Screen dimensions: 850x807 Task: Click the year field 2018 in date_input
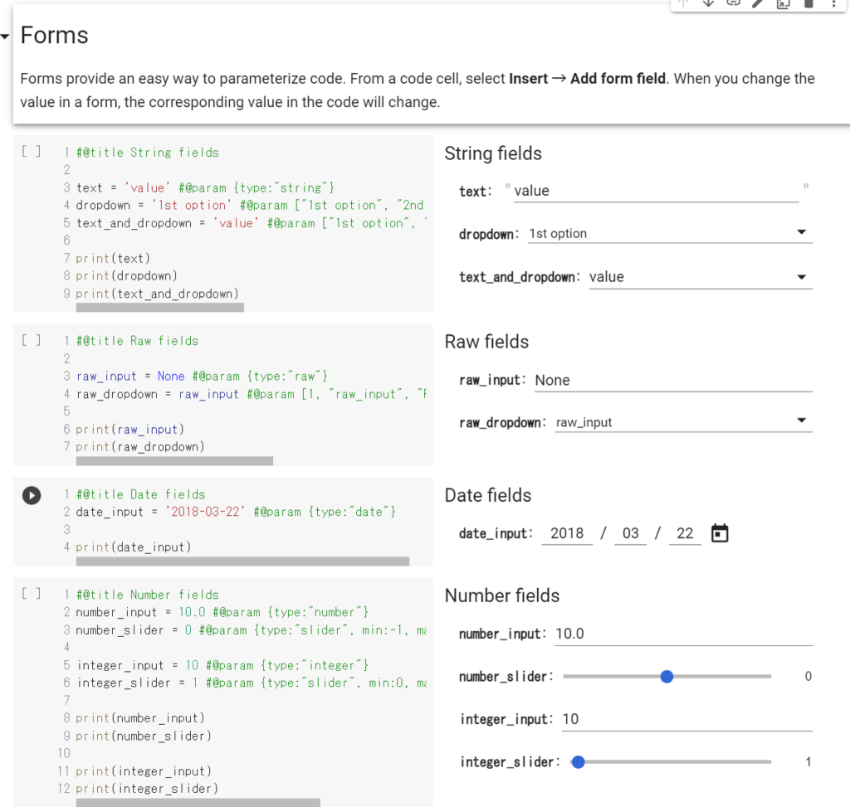point(567,533)
